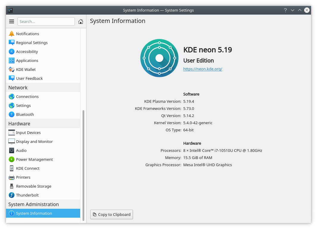
Task: Click the Accessibility icon
Action: coord(12,52)
